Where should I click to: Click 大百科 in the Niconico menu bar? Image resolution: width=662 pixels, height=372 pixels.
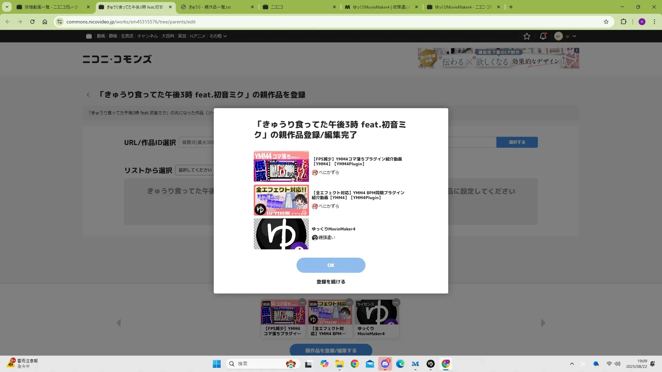168,36
